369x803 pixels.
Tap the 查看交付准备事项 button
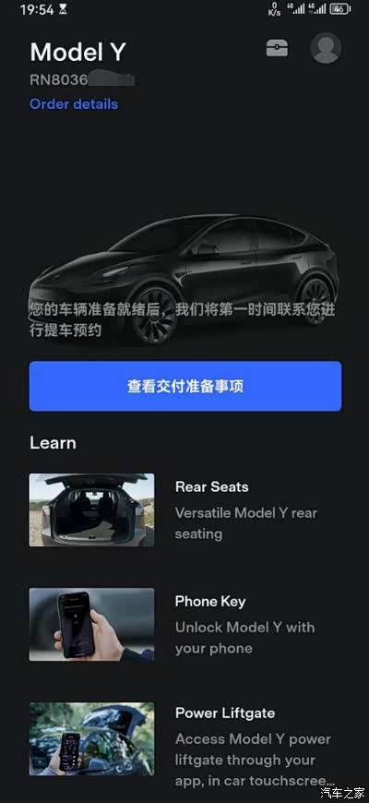tap(185, 386)
